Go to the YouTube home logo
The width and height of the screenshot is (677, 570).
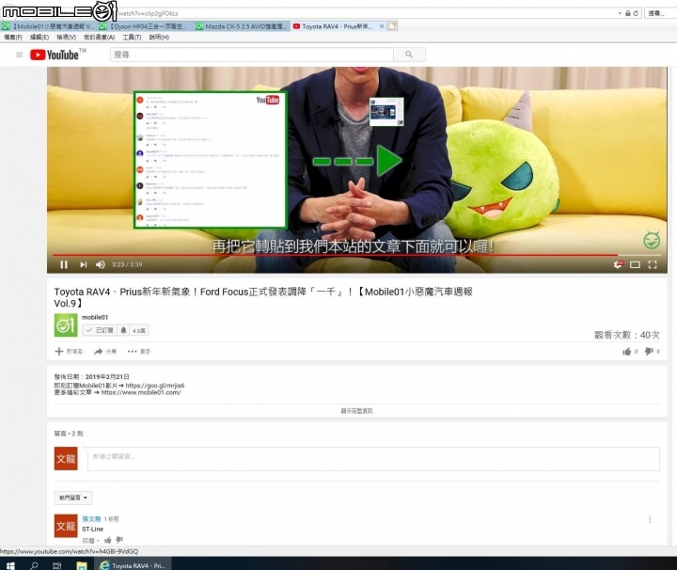click(55, 55)
